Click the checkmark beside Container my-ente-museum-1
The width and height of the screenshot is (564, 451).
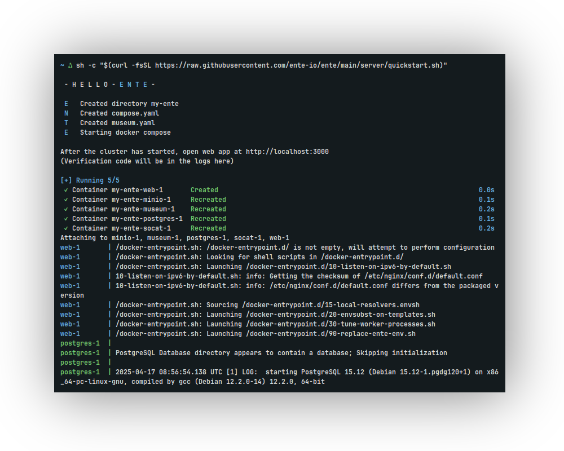[66, 209]
